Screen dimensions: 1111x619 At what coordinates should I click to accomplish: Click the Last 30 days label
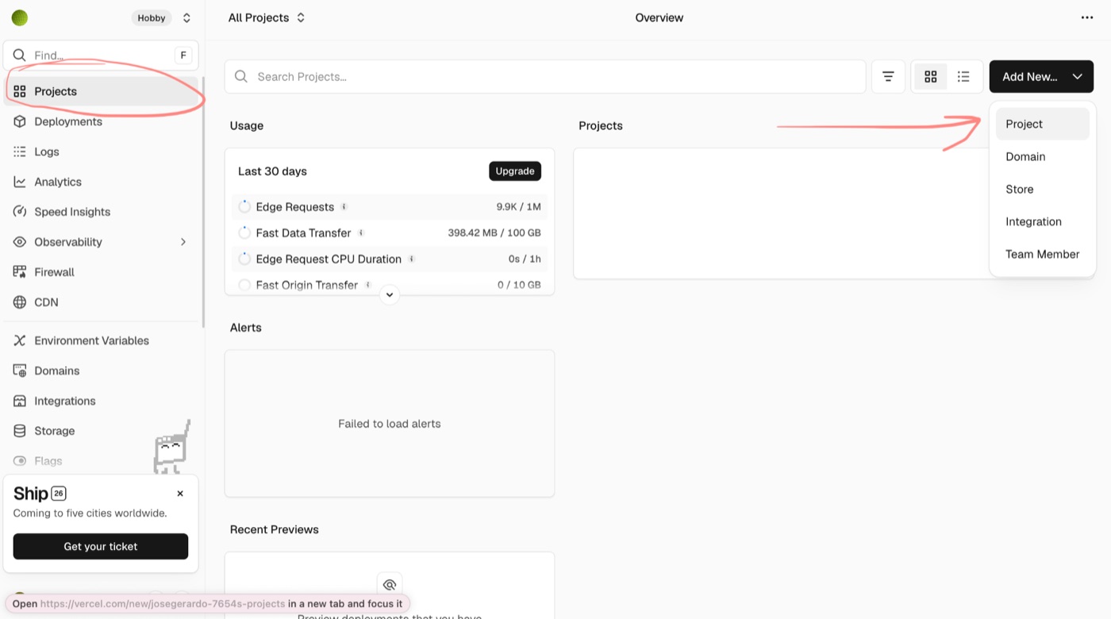click(272, 171)
